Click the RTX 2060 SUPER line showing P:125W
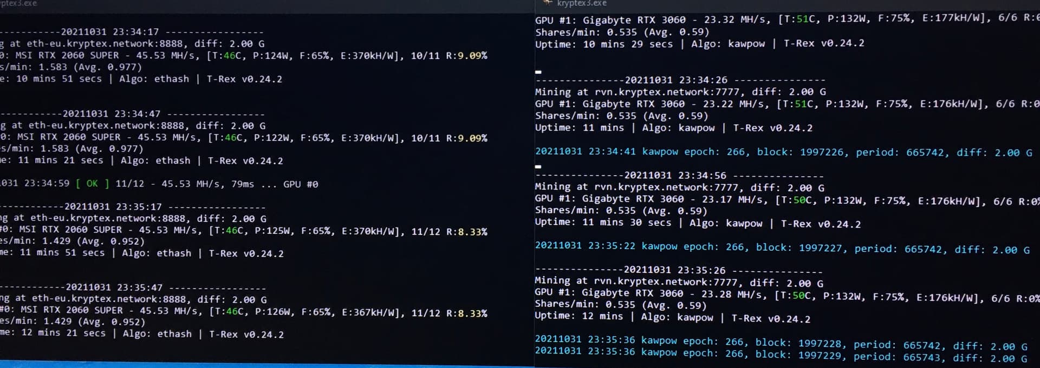Image resolution: width=1040 pixels, height=368 pixels. tap(244, 231)
